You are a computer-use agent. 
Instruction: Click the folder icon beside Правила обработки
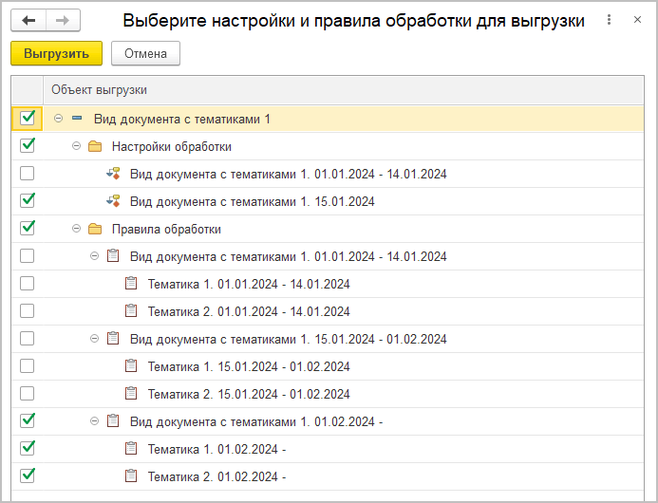pyautogui.click(x=95, y=229)
